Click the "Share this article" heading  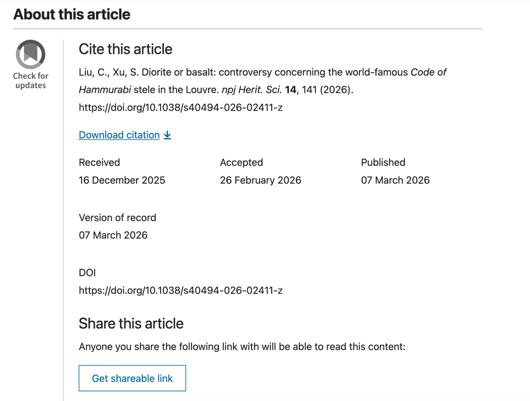coord(131,324)
